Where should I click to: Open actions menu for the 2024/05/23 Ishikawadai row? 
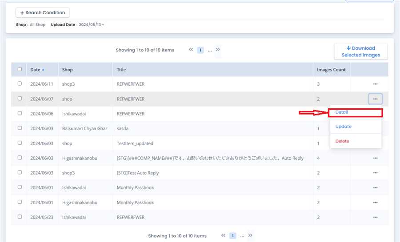point(375,217)
